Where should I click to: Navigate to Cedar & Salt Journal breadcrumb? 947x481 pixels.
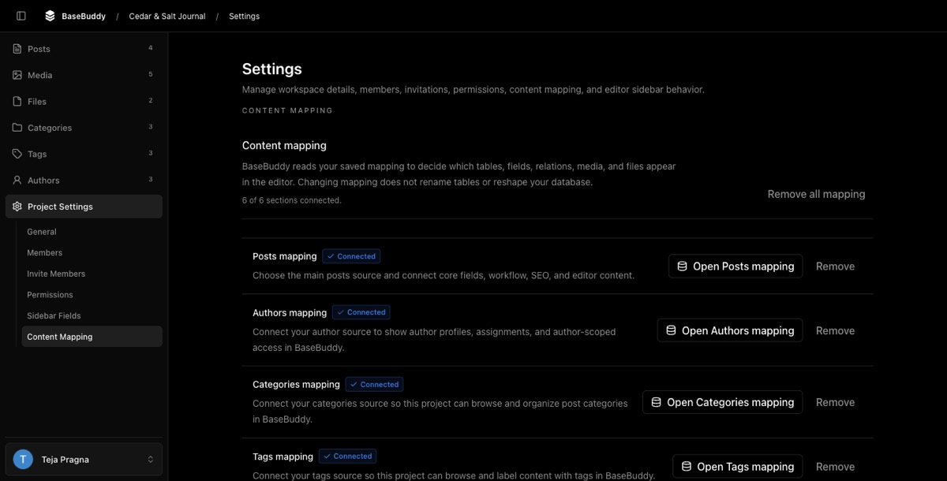pyautogui.click(x=167, y=16)
